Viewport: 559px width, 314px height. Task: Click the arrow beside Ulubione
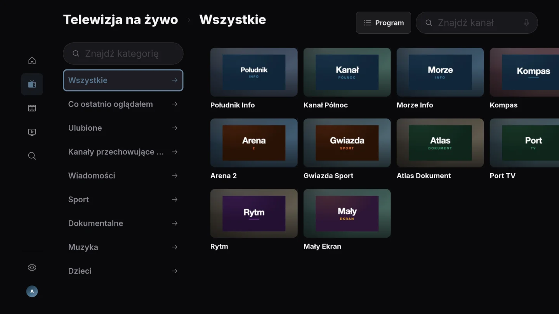pos(175,128)
